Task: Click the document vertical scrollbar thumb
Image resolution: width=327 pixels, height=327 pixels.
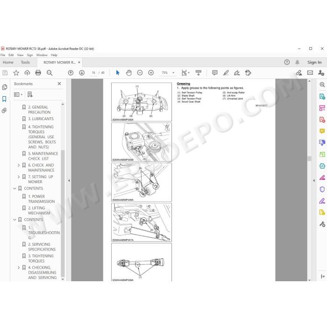Action: [309, 158]
